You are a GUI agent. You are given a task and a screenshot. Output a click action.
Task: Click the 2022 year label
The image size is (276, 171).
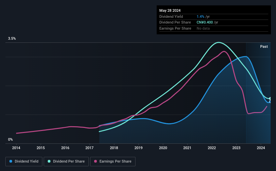coord(212,148)
